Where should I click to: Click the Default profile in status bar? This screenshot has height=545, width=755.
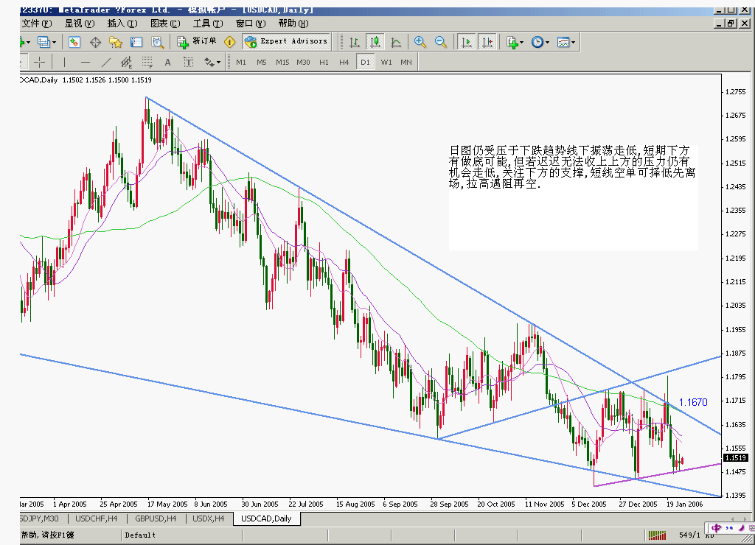tap(140, 535)
